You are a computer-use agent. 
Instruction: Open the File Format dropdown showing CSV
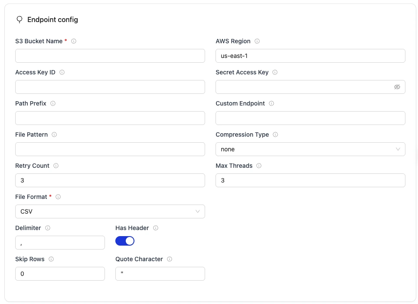(x=110, y=211)
